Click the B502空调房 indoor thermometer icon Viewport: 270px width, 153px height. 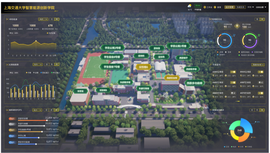(241, 76)
